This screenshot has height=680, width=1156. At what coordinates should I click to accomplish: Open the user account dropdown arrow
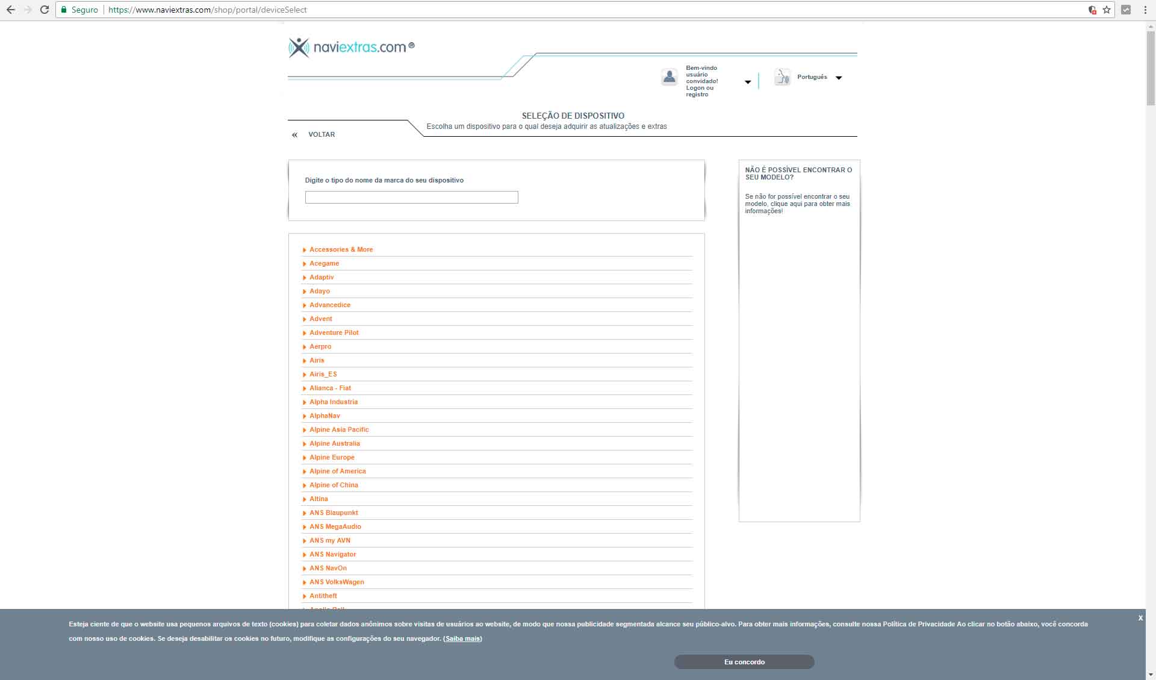click(748, 82)
